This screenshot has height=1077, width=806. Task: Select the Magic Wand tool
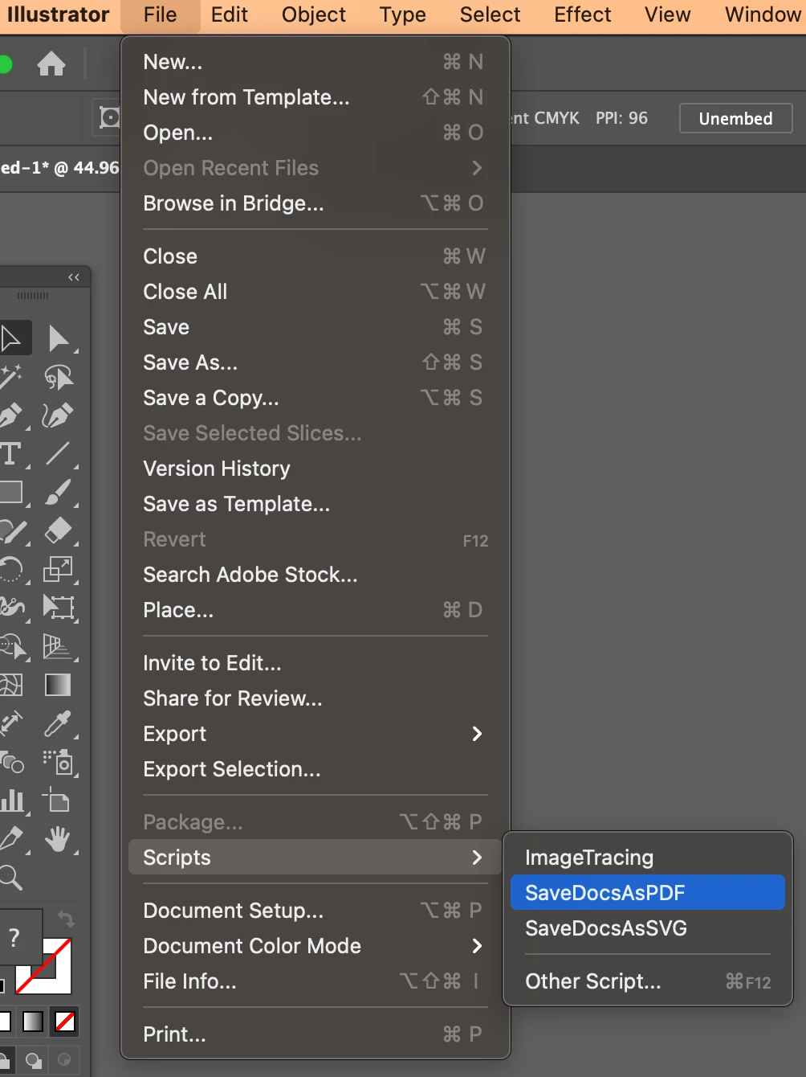(11, 376)
